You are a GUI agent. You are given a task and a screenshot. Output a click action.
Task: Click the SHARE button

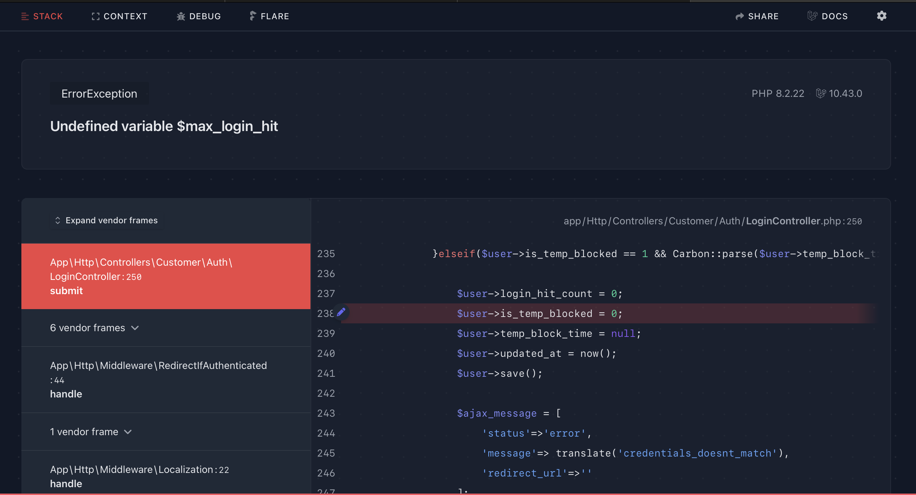(757, 16)
